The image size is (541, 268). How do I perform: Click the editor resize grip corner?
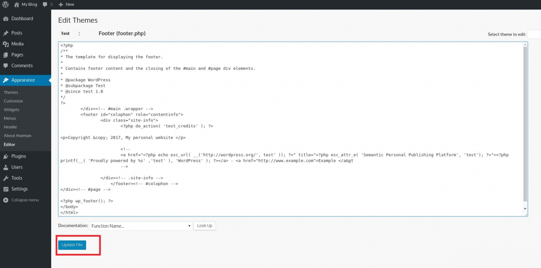point(526,214)
